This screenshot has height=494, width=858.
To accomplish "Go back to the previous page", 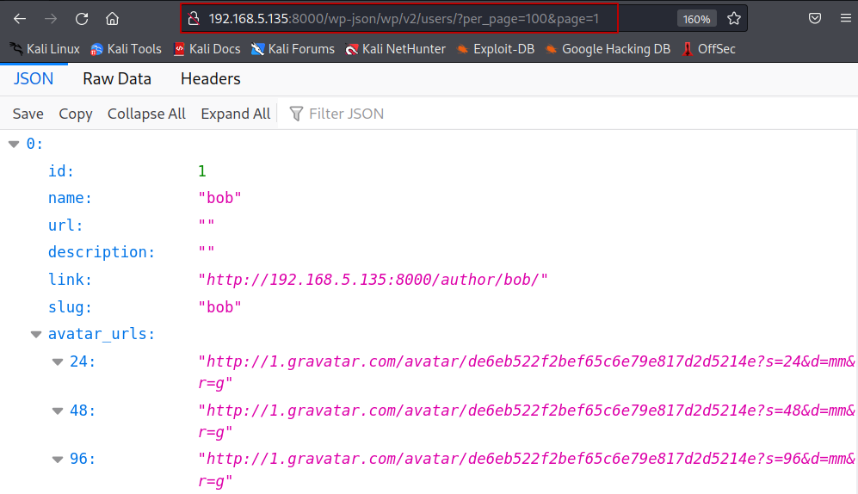I will (x=20, y=19).
